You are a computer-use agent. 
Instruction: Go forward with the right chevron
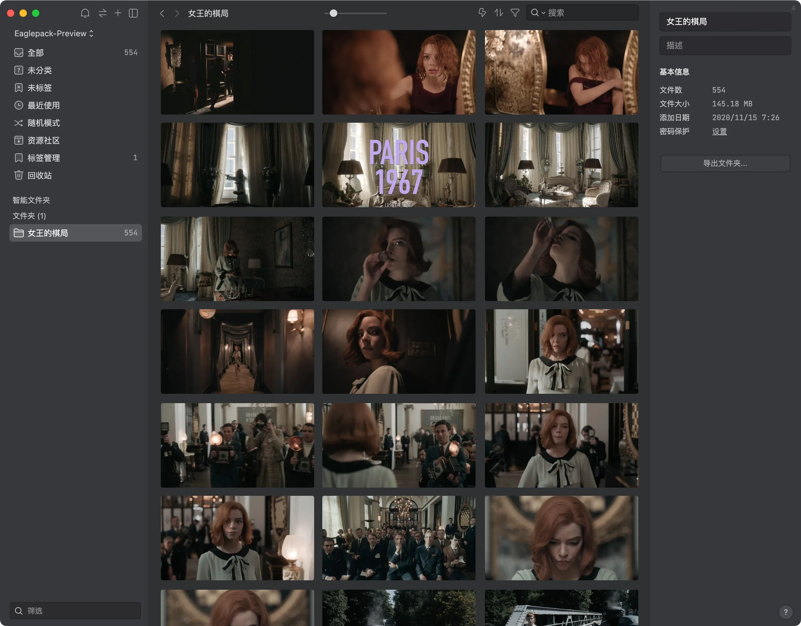(177, 13)
